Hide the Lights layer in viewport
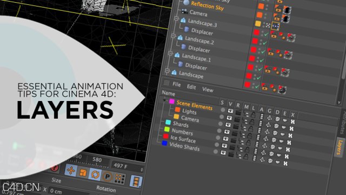Image resolution: width=346 pixels, height=195 pixels. coord(229,118)
